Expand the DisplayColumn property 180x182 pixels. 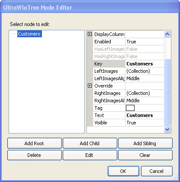tap(90, 34)
